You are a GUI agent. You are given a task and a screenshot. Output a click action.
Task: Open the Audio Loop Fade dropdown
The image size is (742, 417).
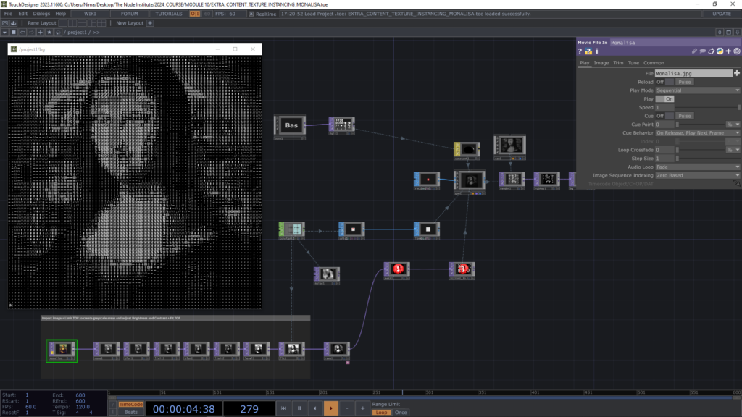698,167
